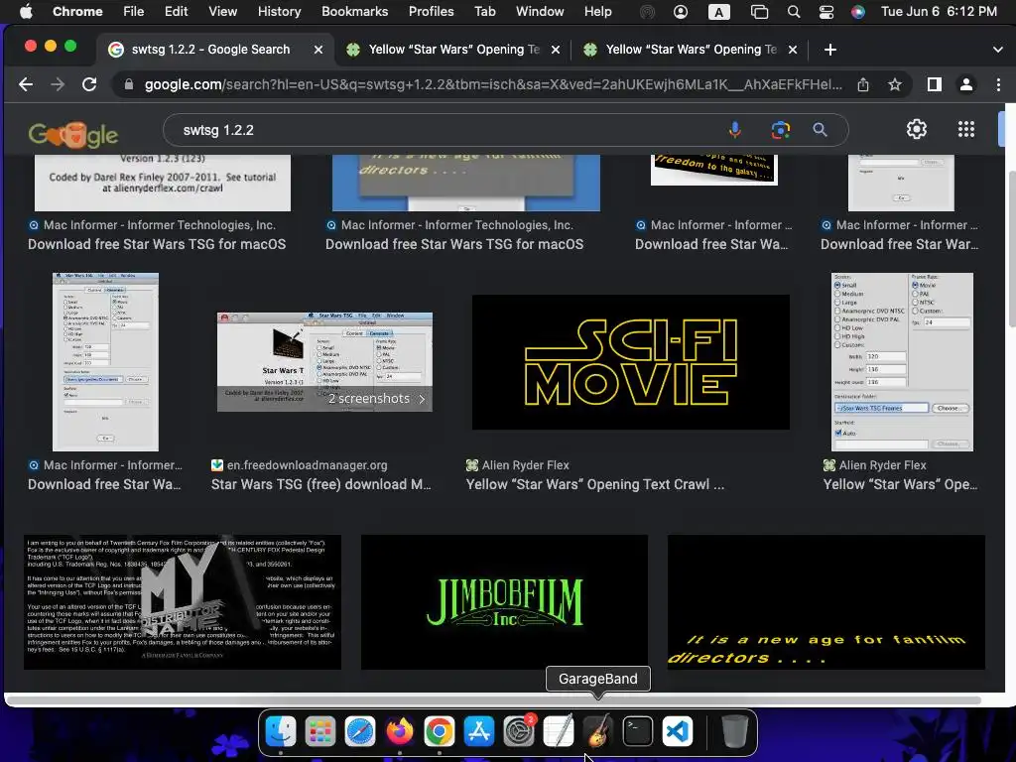Open the File menu
This screenshot has height=762, width=1016.
134,12
